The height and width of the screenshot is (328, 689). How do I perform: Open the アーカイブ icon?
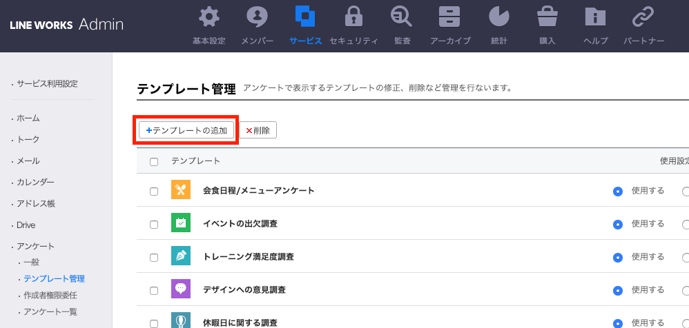[x=450, y=17]
